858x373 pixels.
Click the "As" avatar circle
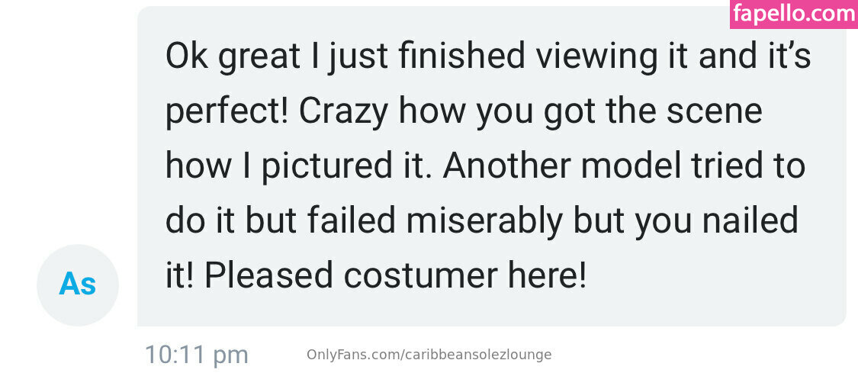point(78,285)
